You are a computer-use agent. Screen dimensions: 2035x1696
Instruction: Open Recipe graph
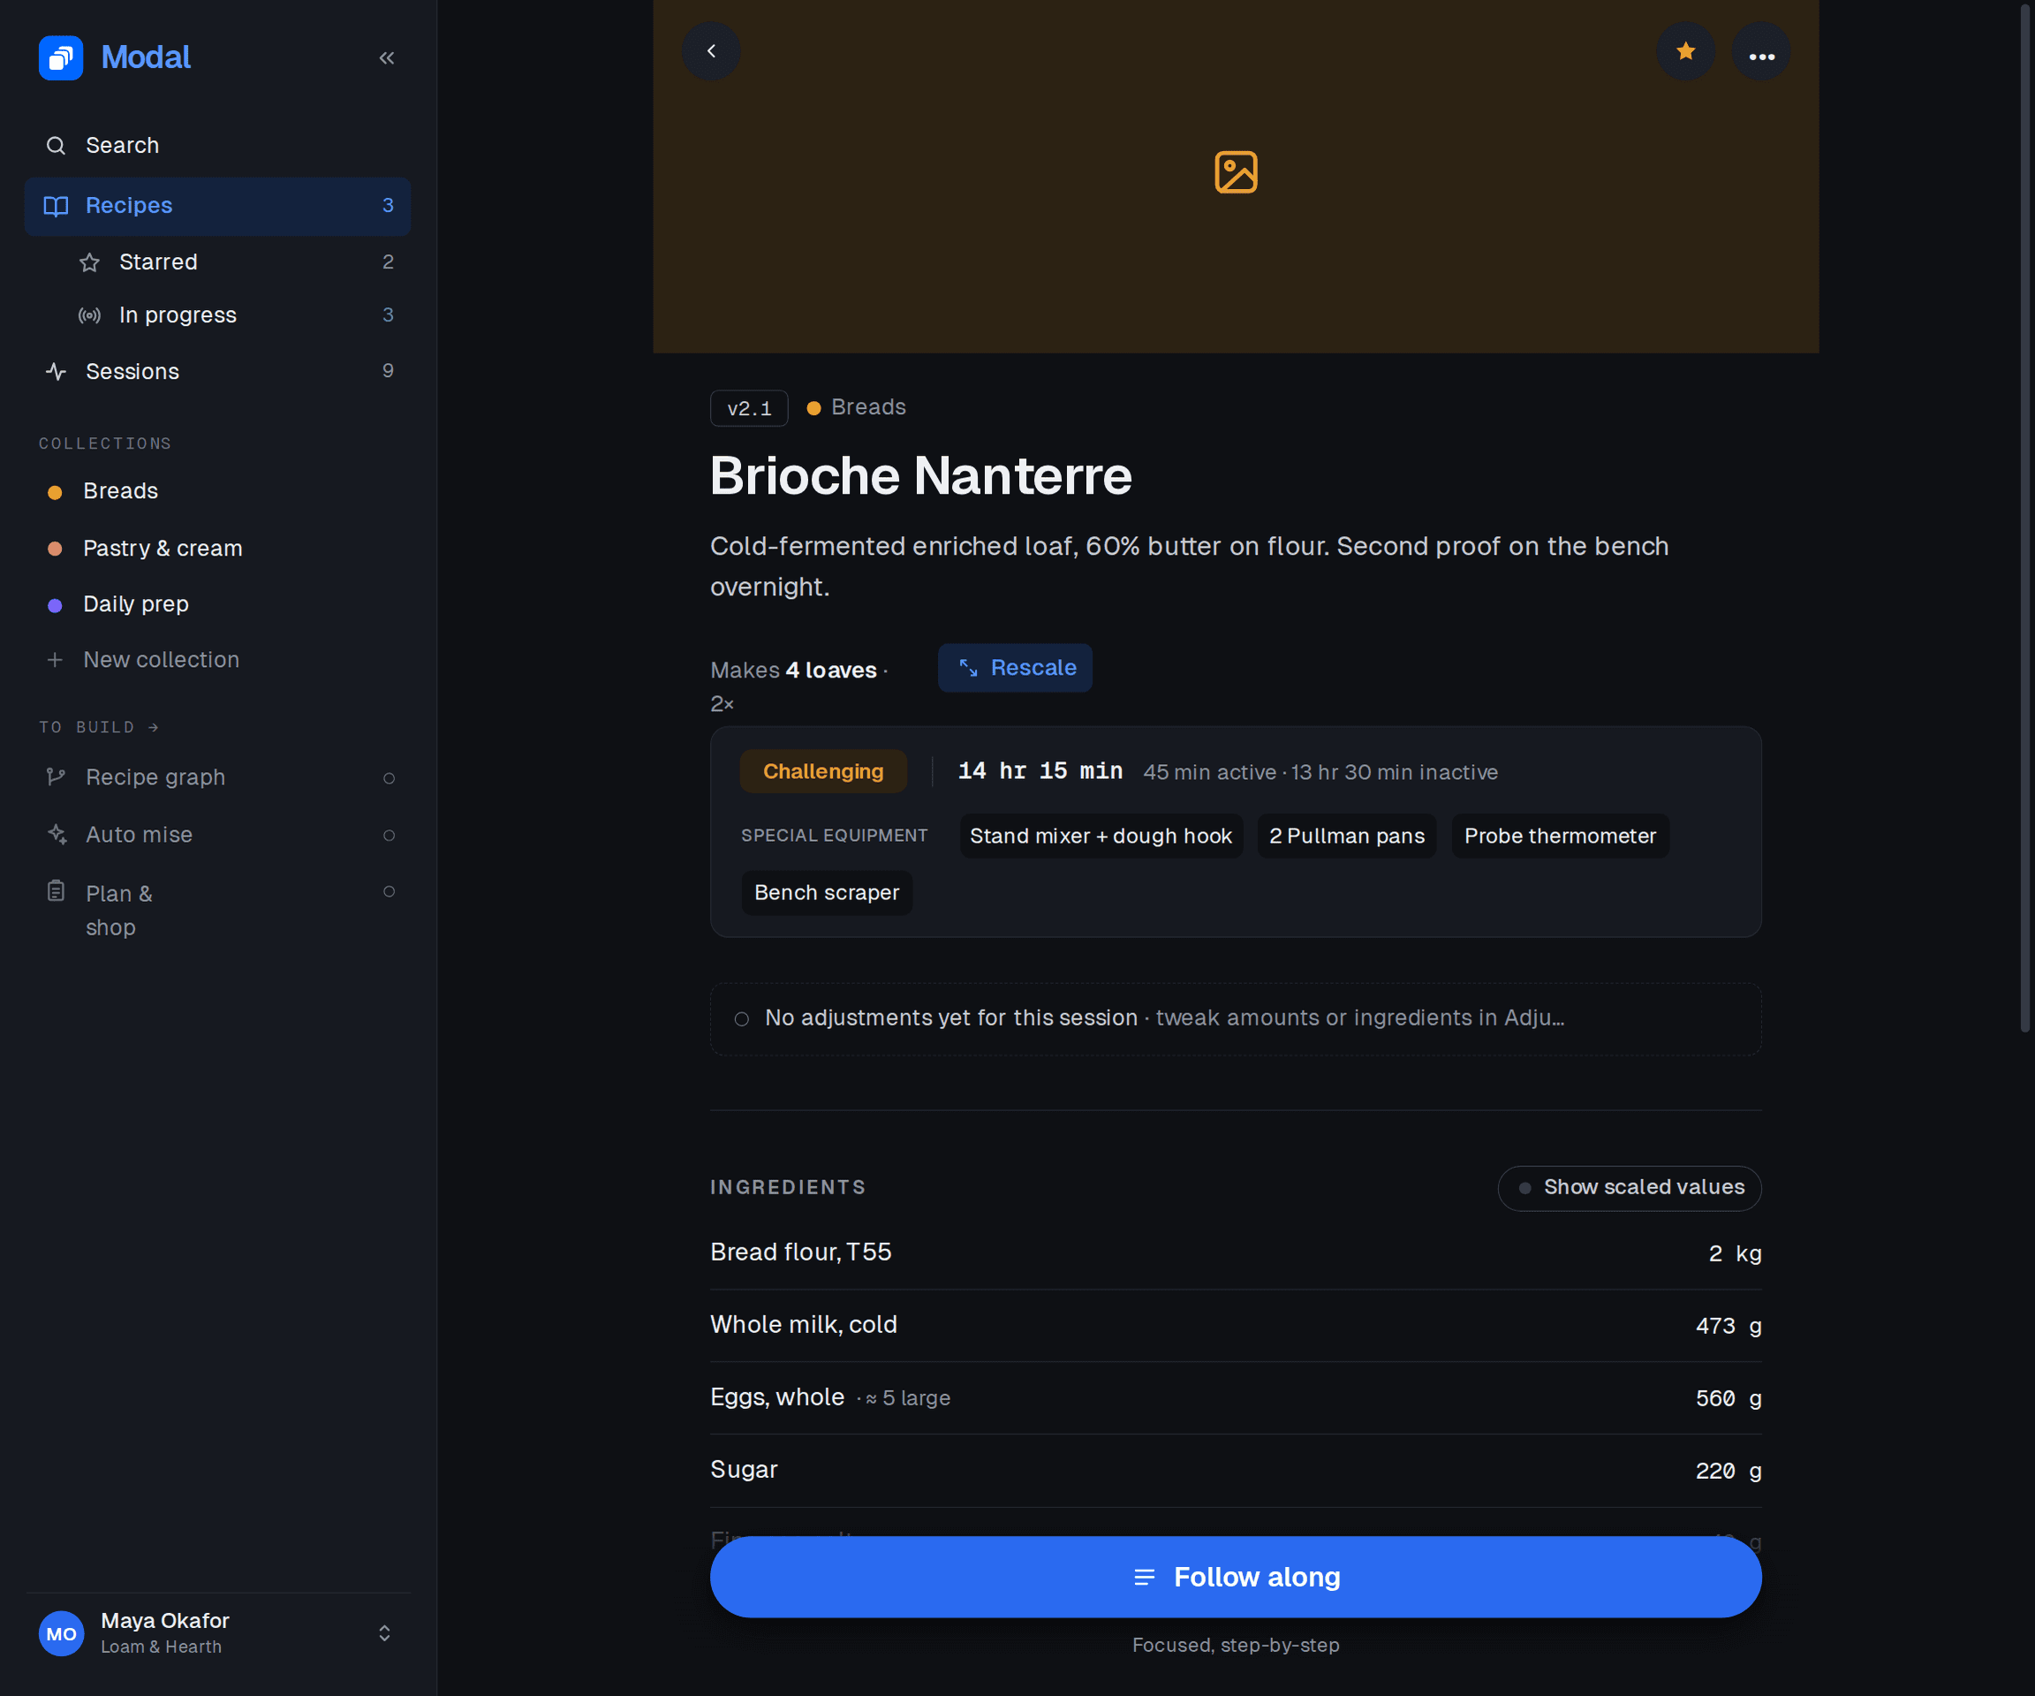point(217,777)
